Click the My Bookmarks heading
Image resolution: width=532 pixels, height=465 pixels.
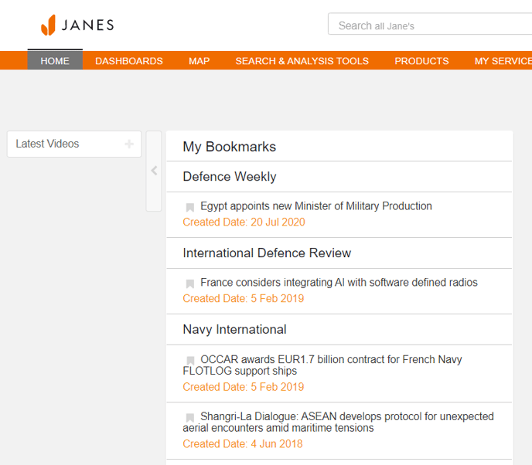(230, 147)
